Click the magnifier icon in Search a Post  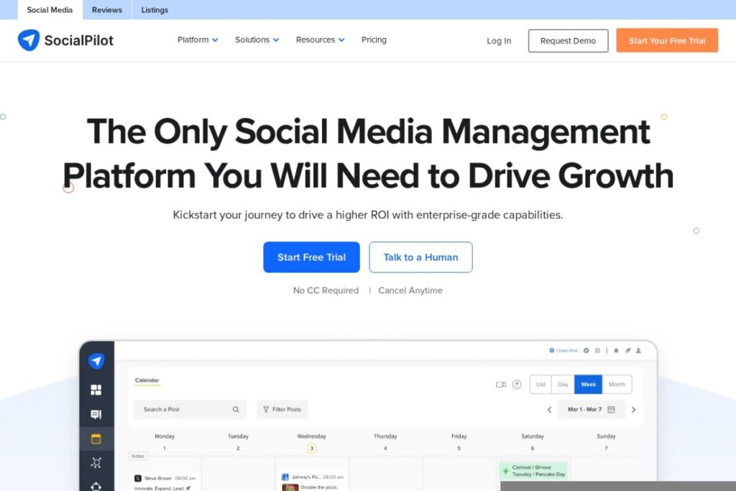coord(236,409)
